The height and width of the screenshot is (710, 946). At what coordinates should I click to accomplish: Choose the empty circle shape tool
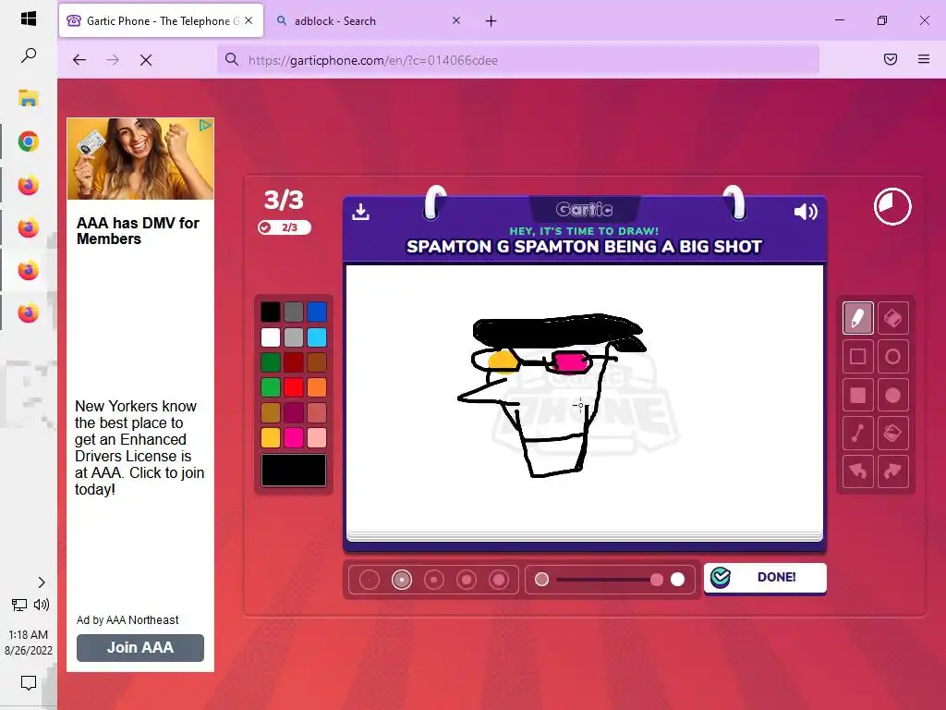[x=892, y=356]
